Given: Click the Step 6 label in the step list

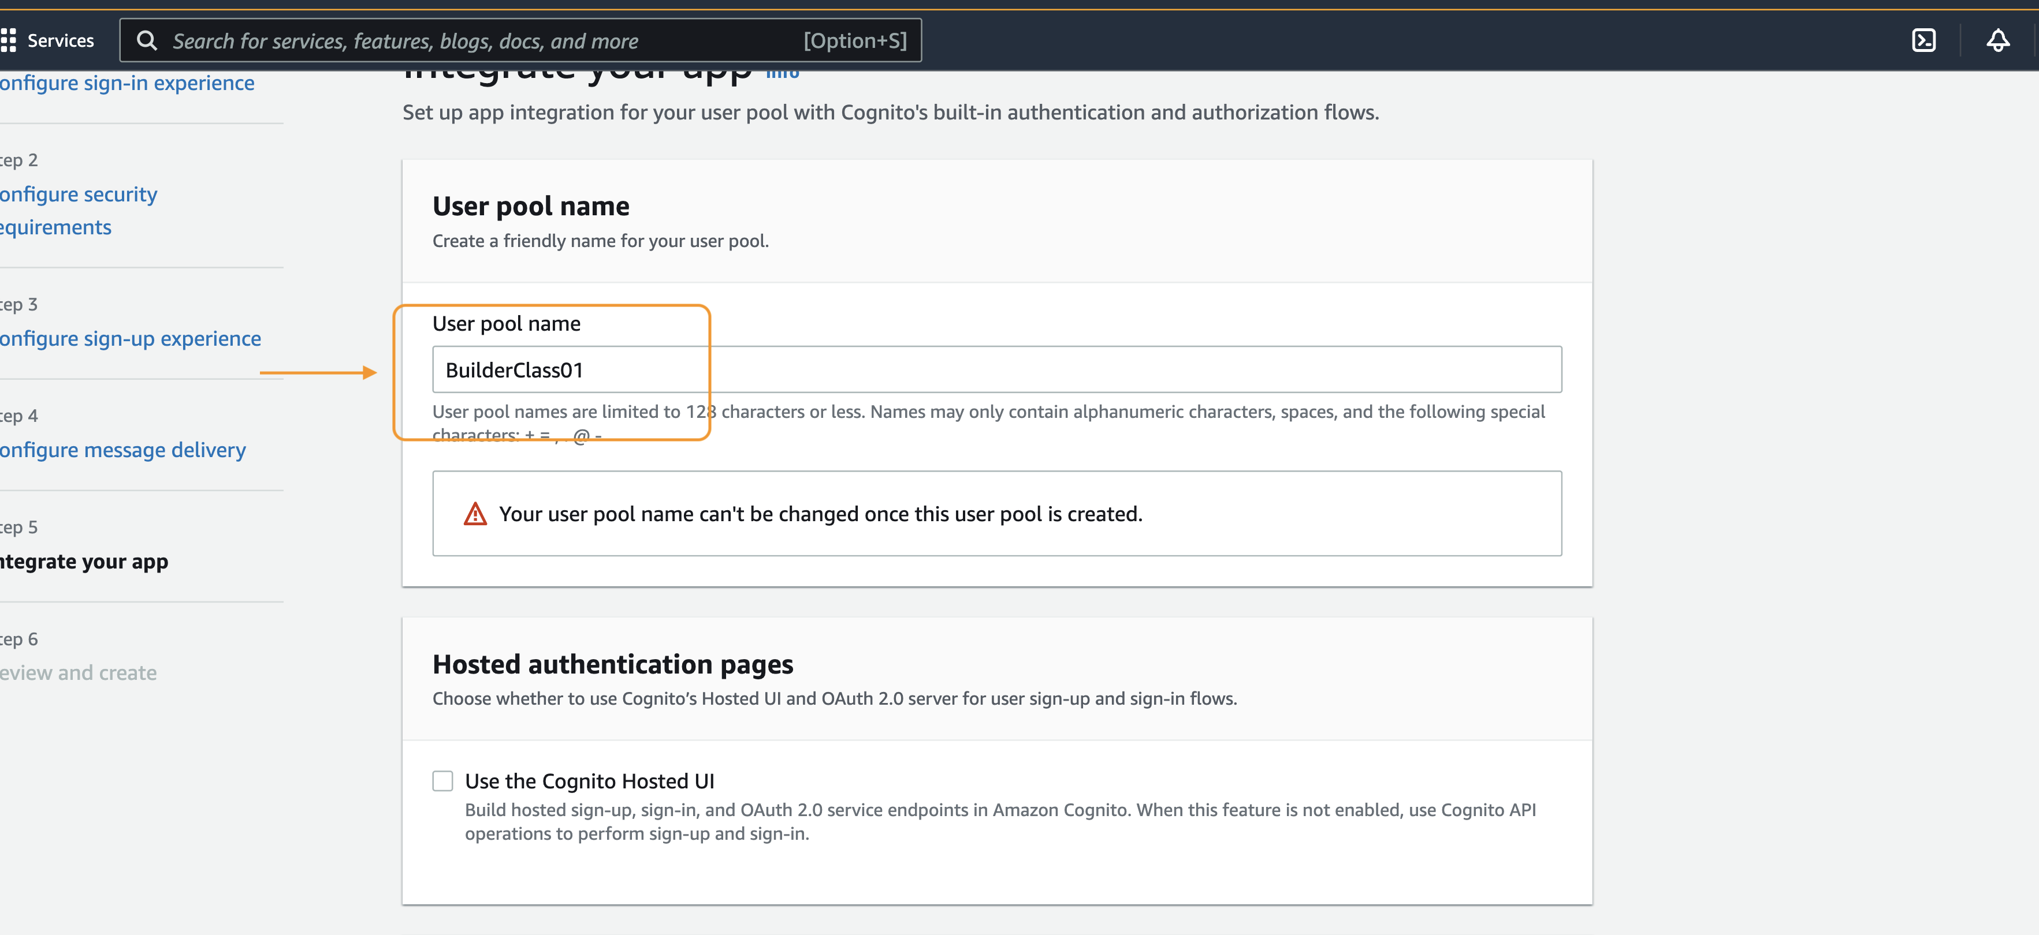Looking at the screenshot, I should (19, 639).
